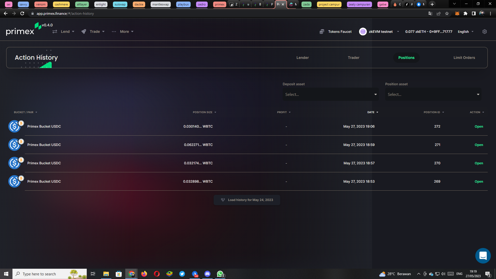The width and height of the screenshot is (496, 279).
Task: Open wallet 0x9FF...71777 details
Action: 429,32
